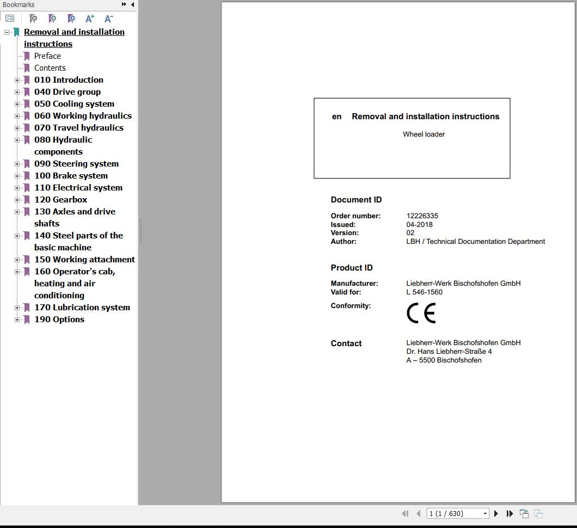
Task: Select the 130 Axles and drive shafts bookmark
Action: coord(75,217)
